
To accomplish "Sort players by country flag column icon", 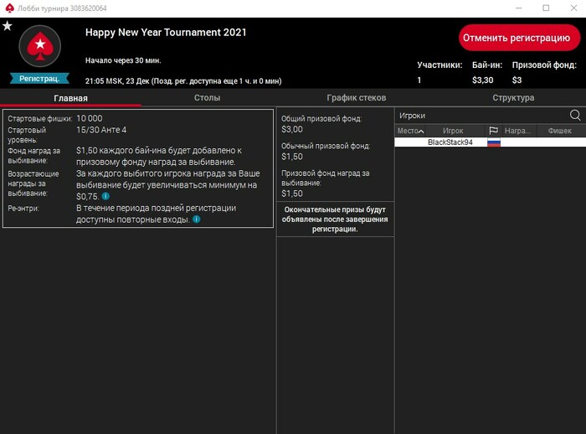I will (493, 131).
